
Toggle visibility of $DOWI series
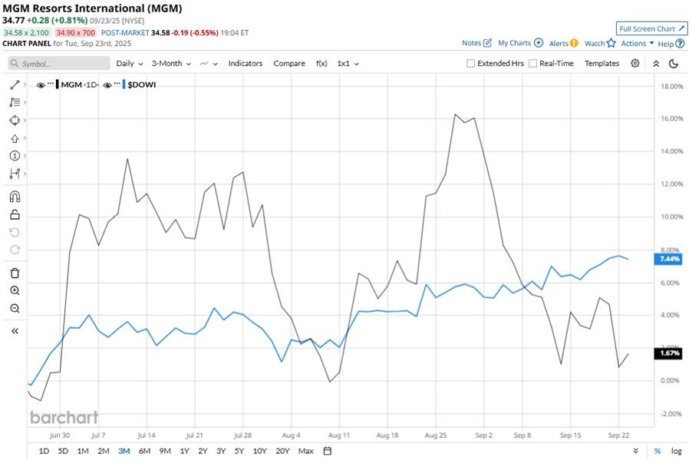click(x=107, y=85)
